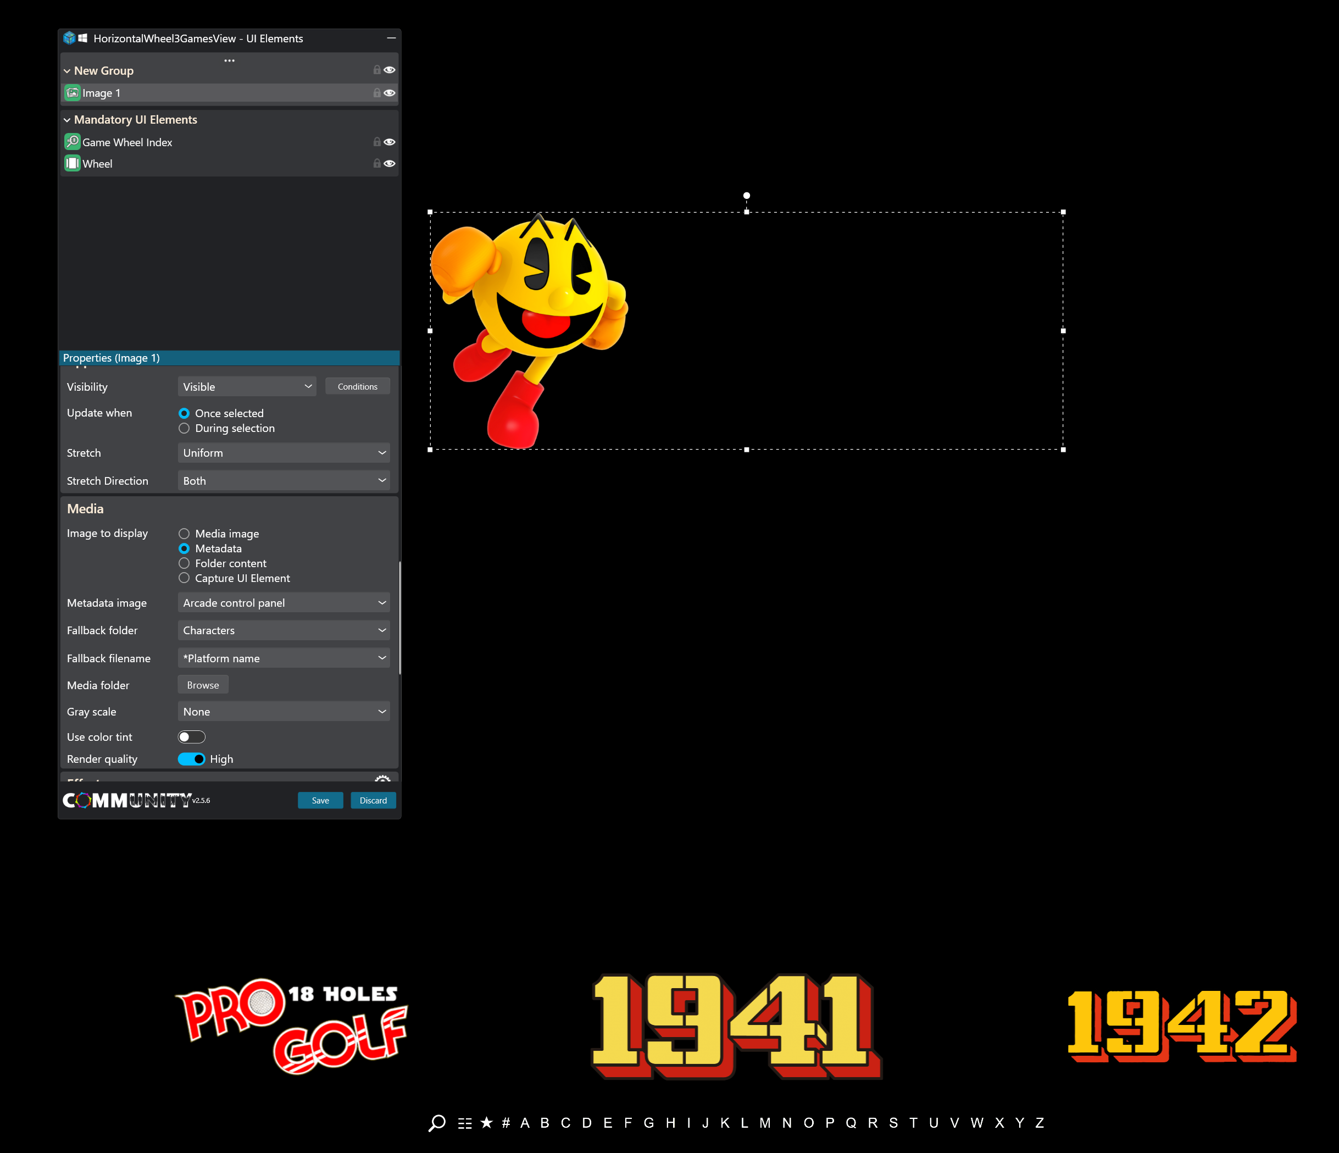This screenshot has height=1153, width=1339.
Task: Toggle visibility eye for New Group
Action: tap(390, 70)
